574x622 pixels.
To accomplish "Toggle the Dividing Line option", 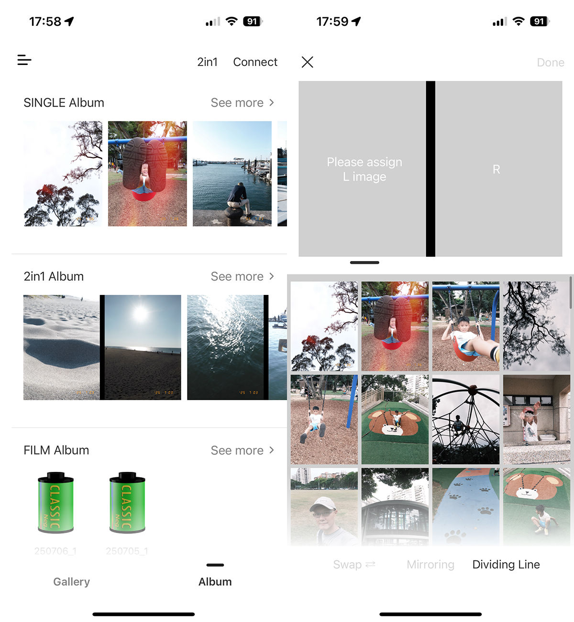I will click(x=506, y=565).
